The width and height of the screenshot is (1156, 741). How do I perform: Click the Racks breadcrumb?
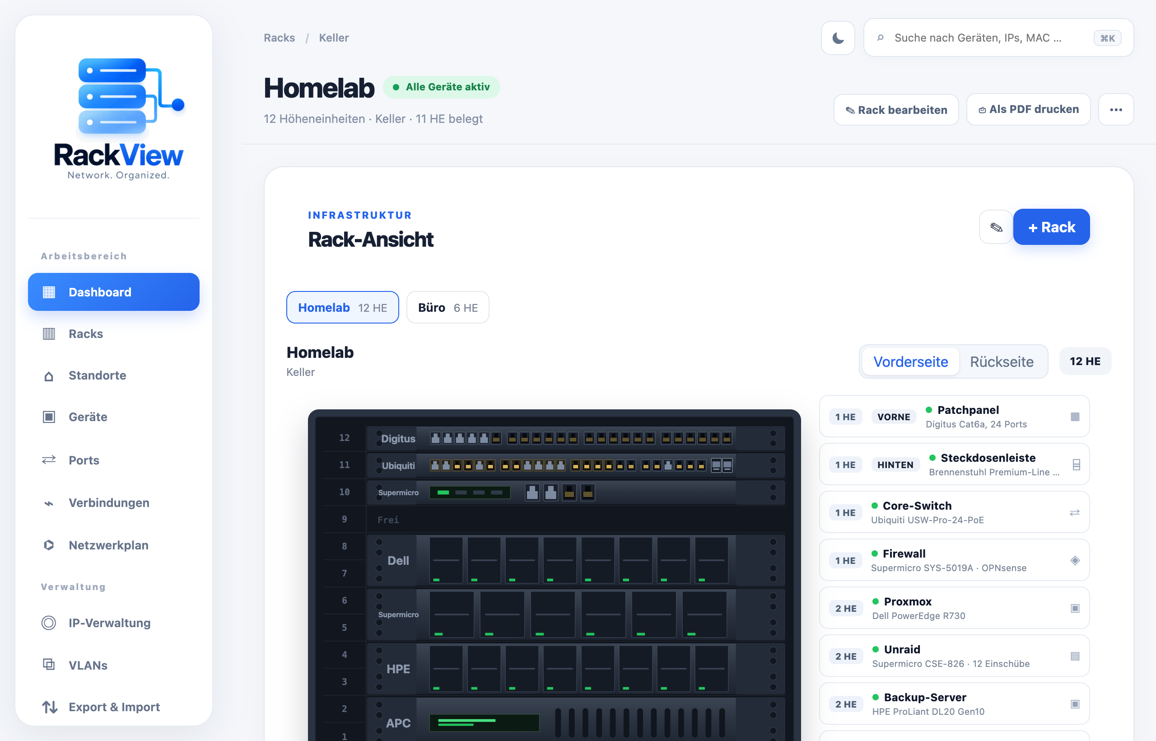click(280, 38)
